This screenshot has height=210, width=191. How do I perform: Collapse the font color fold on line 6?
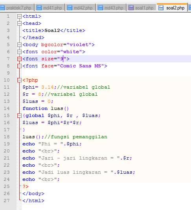click(x=19, y=52)
